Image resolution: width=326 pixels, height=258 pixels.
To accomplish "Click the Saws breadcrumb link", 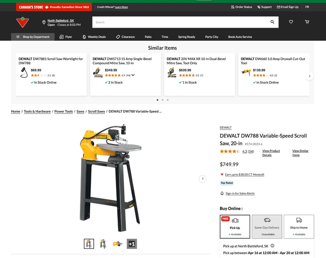I will 80,111.
